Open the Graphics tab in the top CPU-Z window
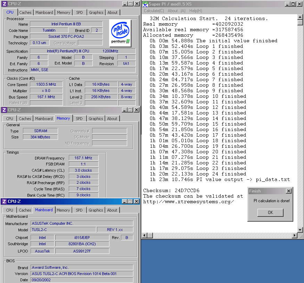Image resolution: width=304 pixels, height=283 pixels. [96, 12]
